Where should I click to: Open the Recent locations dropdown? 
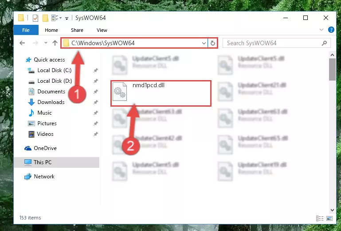[46, 43]
